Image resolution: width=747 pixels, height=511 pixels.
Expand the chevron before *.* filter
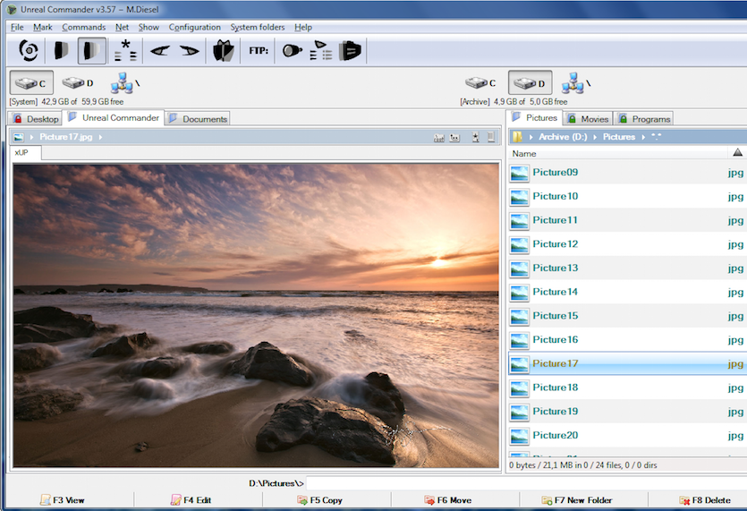tap(643, 137)
